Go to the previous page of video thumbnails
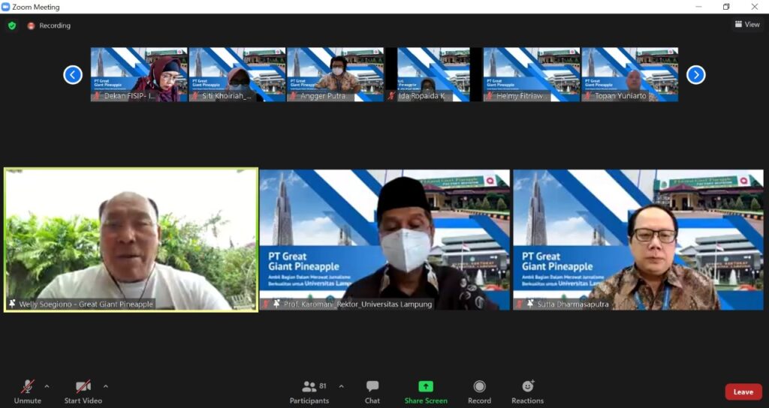This screenshot has width=769, height=408. click(x=73, y=74)
